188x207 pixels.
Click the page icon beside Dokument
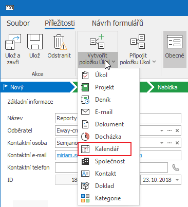tap(85, 124)
